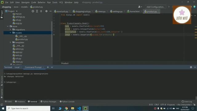Image resolution: width=197 pixels, height=111 pixels.
Task: Click the models breadcrumb in navigation bar
Action: pyautogui.click(x=24, y=7)
